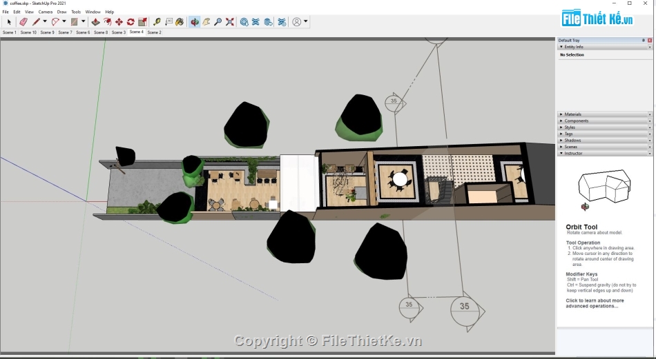
Task: Click Send to LayOut icon
Action: coord(268,22)
